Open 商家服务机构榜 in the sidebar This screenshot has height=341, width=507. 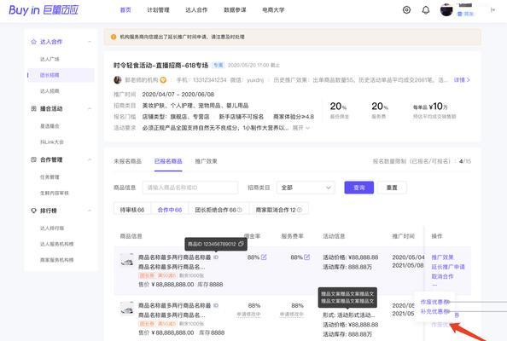click(x=56, y=260)
